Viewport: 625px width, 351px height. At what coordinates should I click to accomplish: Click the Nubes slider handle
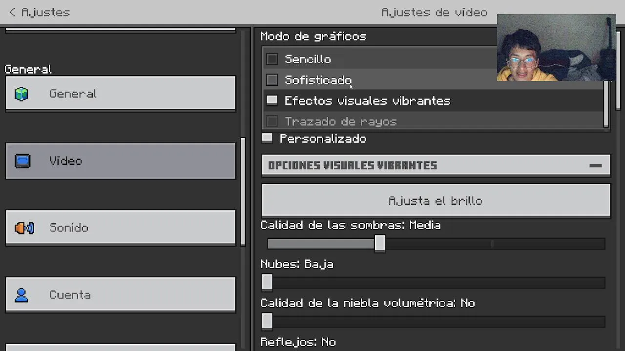pos(267,282)
